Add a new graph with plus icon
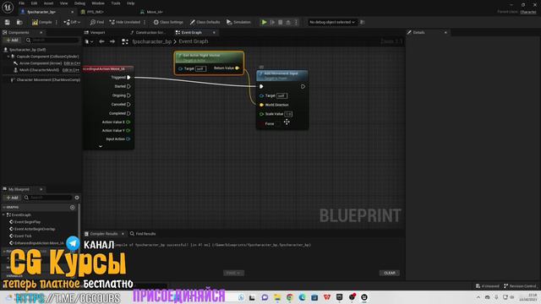541x304 pixels. coord(72,208)
